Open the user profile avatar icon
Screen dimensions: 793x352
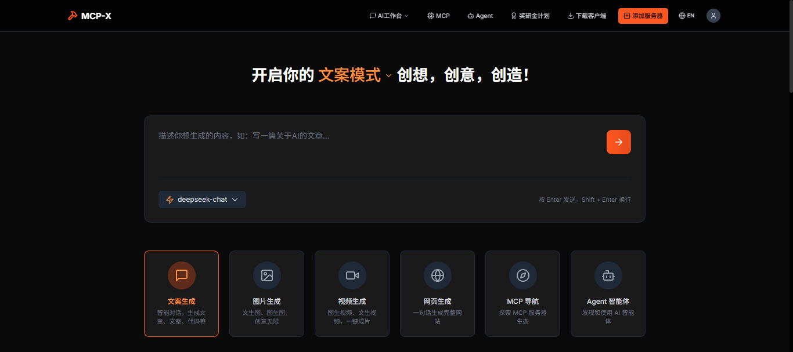[713, 16]
